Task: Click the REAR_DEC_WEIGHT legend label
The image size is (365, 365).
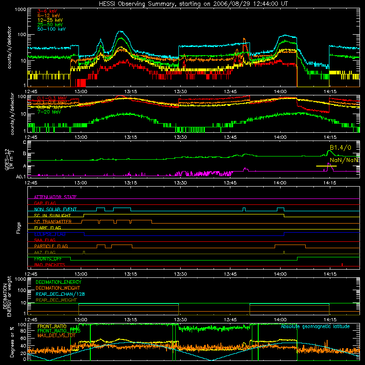Action: [x=56, y=300]
